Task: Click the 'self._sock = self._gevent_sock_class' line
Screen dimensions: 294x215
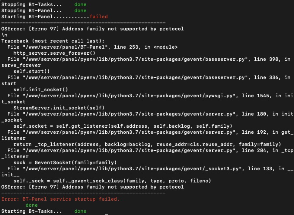Action: click(x=112, y=181)
